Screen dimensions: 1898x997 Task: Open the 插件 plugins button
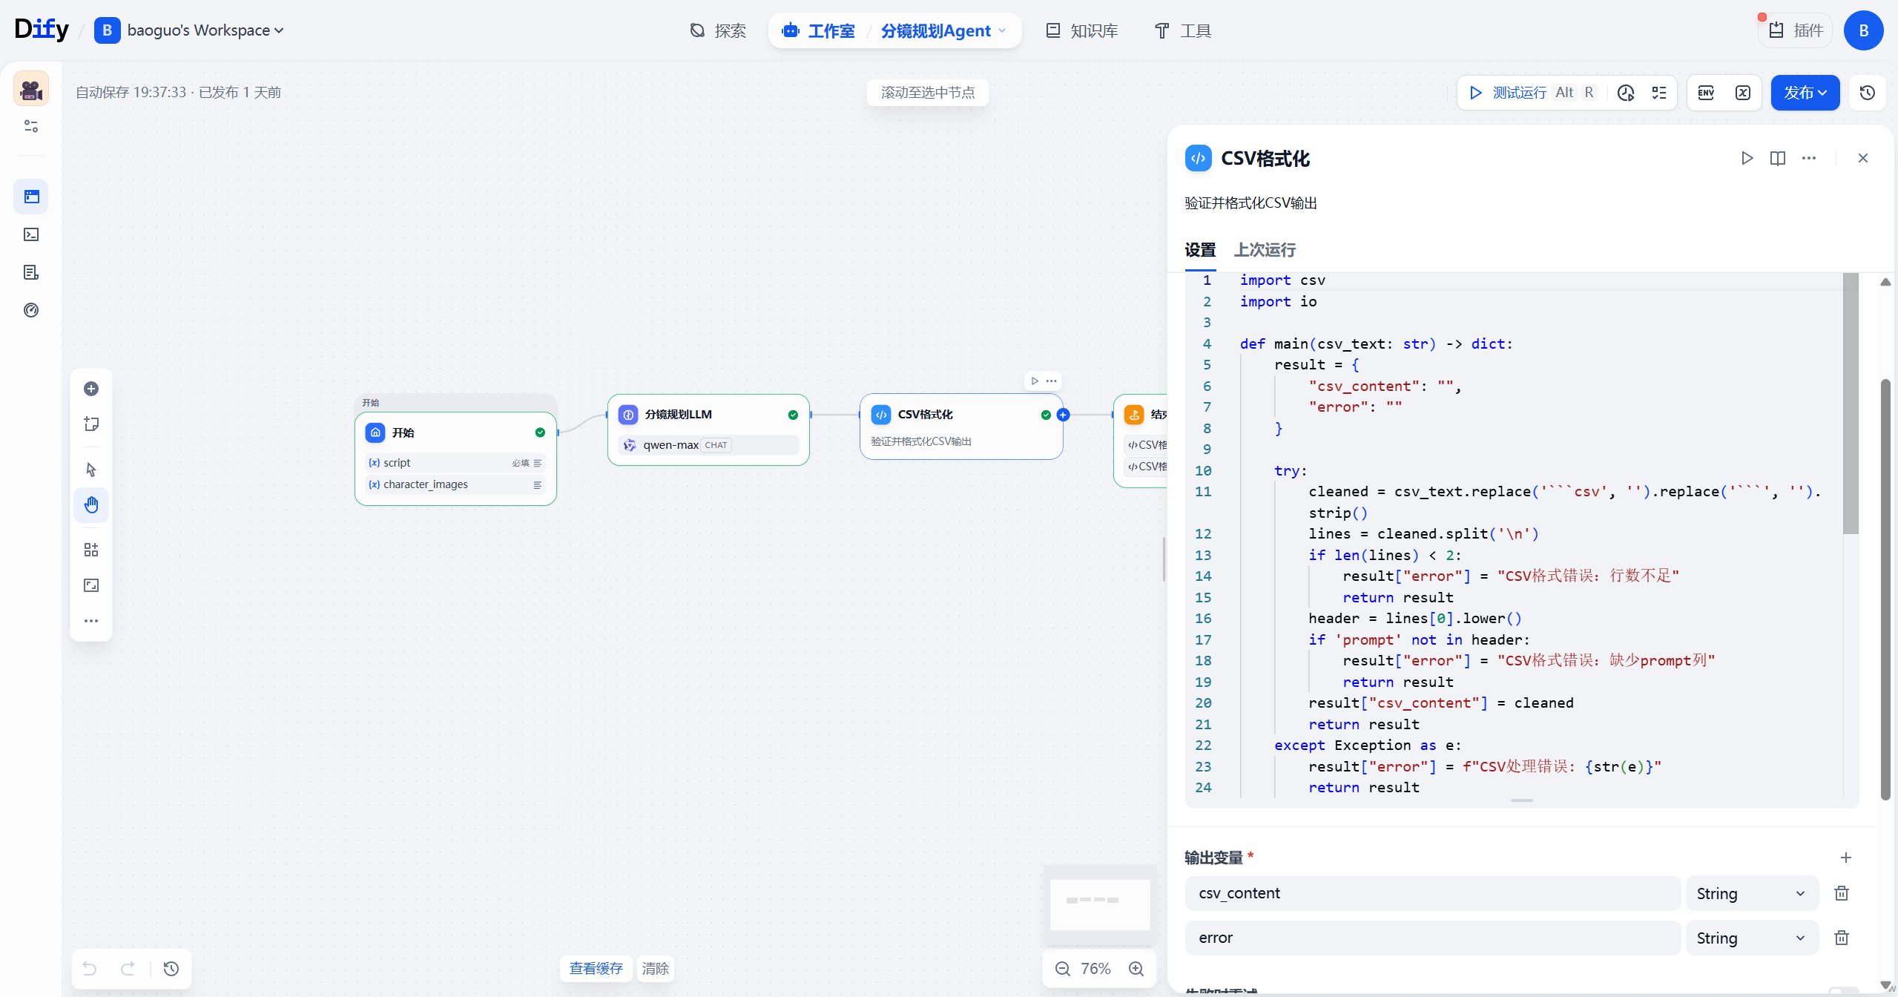tap(1796, 30)
